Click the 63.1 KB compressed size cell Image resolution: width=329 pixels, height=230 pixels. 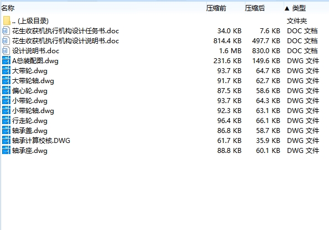pyautogui.click(x=268, y=111)
